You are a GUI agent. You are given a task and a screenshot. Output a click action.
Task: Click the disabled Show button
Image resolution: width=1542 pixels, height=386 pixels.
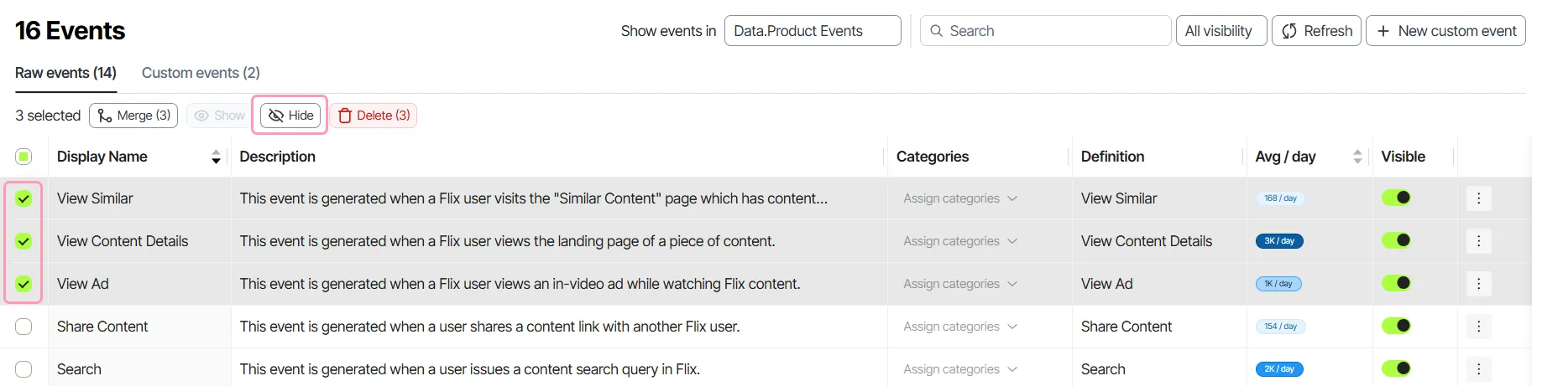click(x=219, y=116)
